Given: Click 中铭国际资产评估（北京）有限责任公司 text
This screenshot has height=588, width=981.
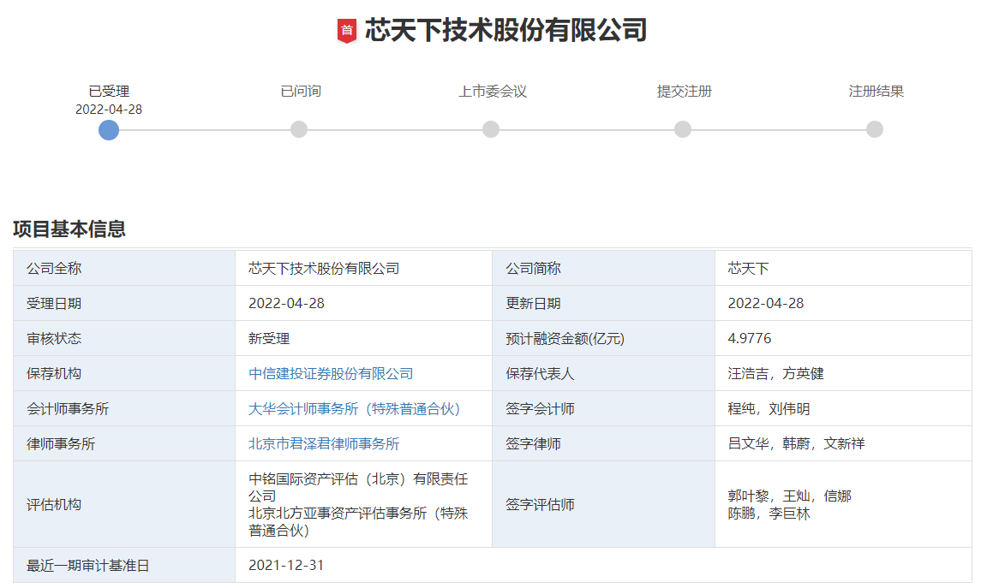Looking at the screenshot, I should pos(358,487).
